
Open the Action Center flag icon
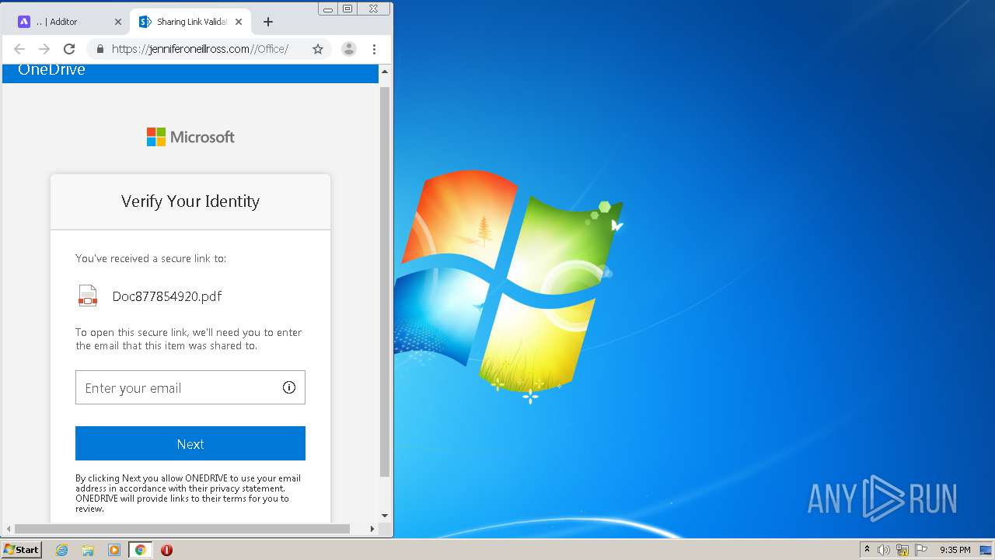921,550
